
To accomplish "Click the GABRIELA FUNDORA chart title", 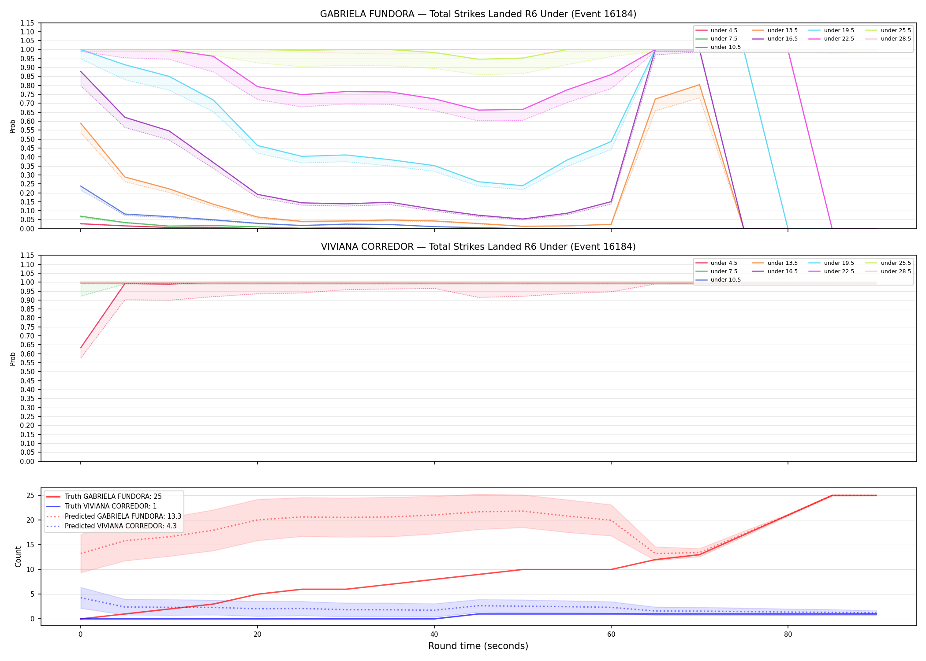I will point(478,14).
